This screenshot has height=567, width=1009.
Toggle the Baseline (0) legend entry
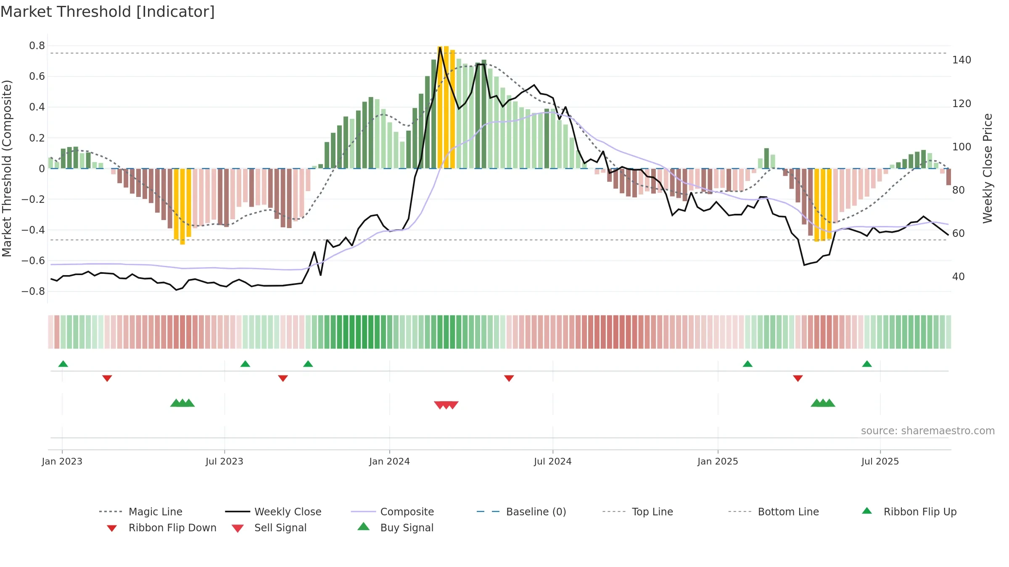point(521,512)
